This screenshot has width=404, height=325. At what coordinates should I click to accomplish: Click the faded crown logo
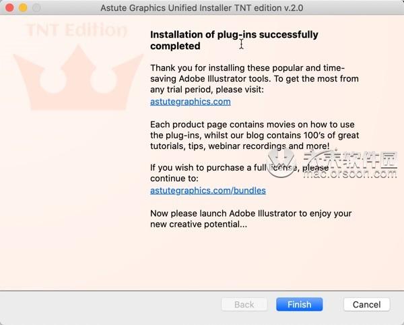[78, 78]
